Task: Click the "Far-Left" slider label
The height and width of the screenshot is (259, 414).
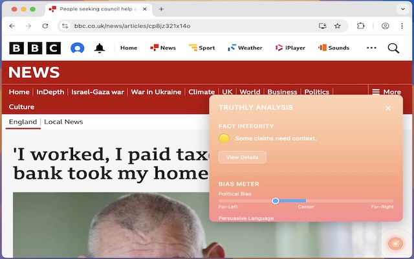Action: (x=228, y=207)
